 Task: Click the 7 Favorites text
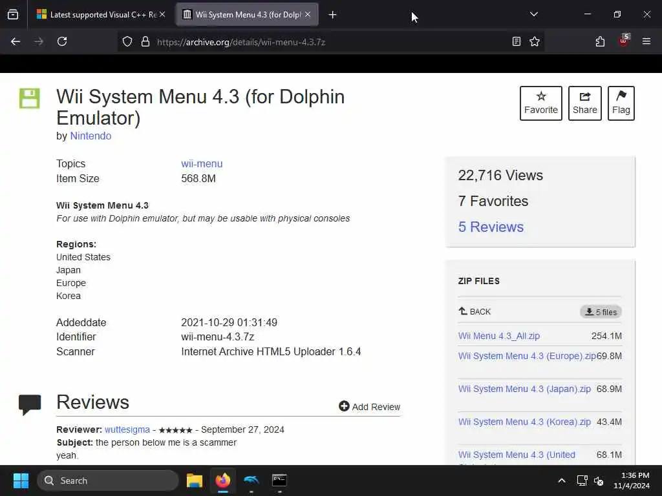pos(493,201)
